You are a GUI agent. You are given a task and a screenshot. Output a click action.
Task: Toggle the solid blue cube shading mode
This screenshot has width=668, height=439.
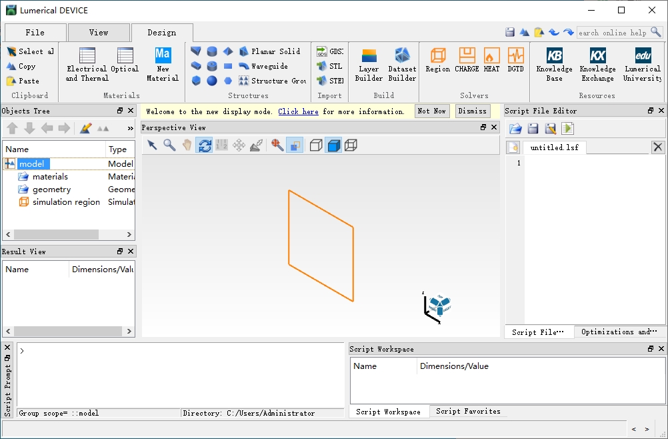(x=333, y=145)
